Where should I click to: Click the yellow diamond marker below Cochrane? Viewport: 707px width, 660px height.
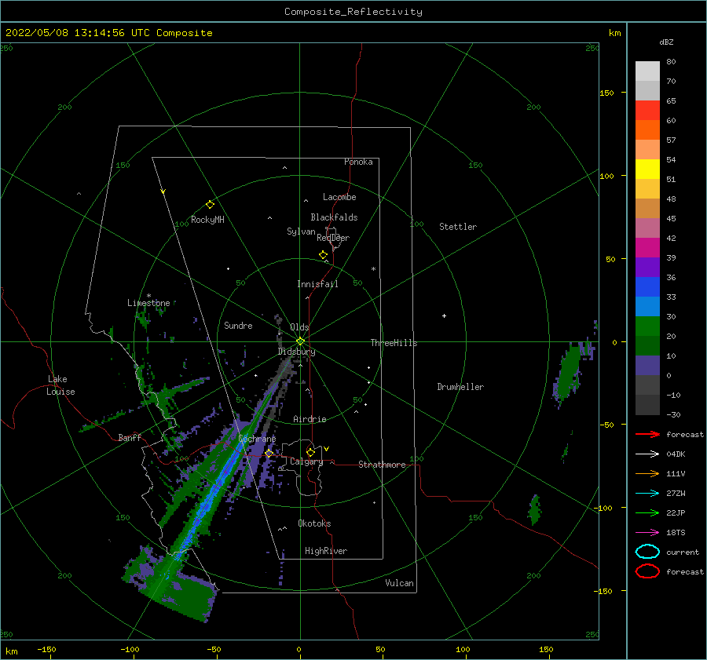pos(269,453)
